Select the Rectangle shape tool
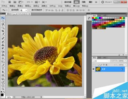This screenshot has height=99, width=128. click(x=3, y=75)
